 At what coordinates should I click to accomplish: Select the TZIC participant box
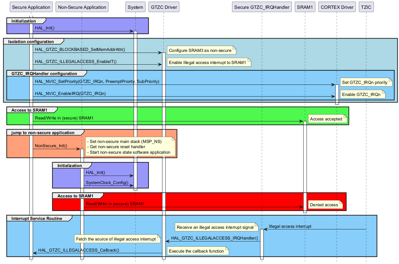[366, 7]
